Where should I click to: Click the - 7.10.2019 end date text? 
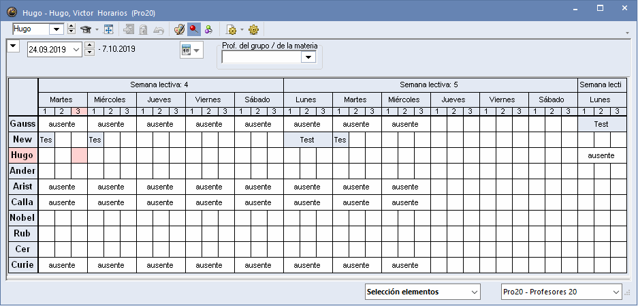click(117, 49)
